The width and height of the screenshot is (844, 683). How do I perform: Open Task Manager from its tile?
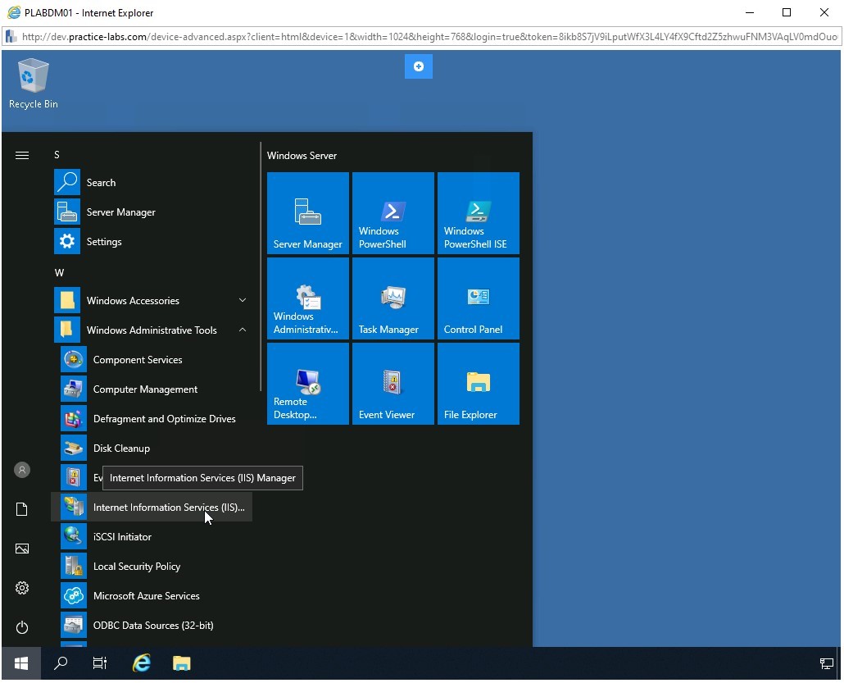point(393,298)
